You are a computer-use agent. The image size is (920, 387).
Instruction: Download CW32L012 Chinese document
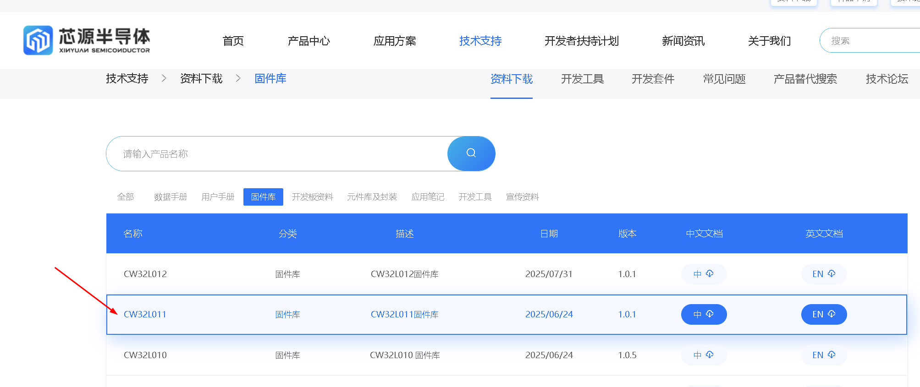pyautogui.click(x=704, y=274)
